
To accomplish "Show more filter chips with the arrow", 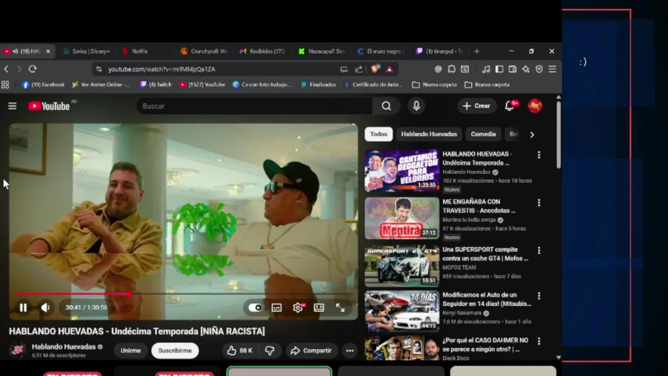I will [x=532, y=134].
